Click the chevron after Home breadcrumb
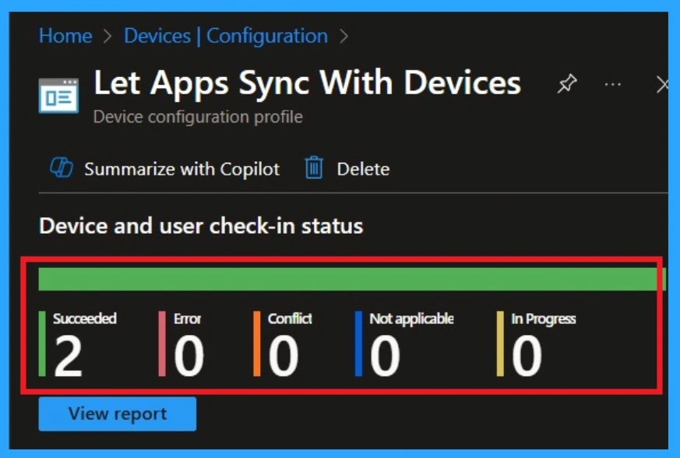 click(107, 36)
